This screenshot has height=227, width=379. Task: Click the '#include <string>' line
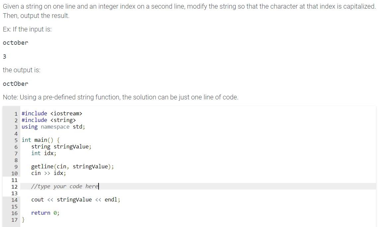tap(48, 120)
